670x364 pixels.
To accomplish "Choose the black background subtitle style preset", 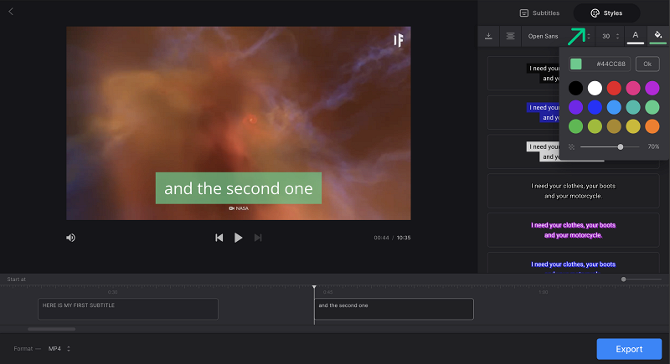I will tap(523, 74).
